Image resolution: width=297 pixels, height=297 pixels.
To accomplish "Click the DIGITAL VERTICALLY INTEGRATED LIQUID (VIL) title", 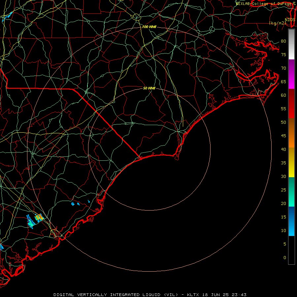I will pos(116,295).
